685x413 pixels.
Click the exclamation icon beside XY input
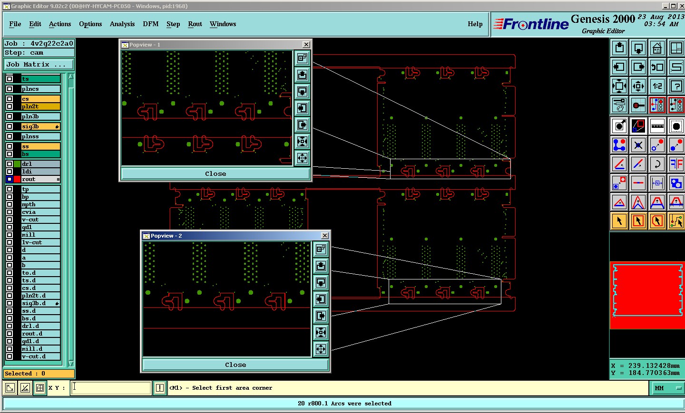pyautogui.click(x=160, y=388)
